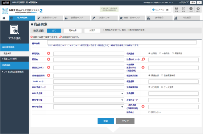
Task: Expand the MRP大分類 dropdown
Action: [x=89, y=93]
